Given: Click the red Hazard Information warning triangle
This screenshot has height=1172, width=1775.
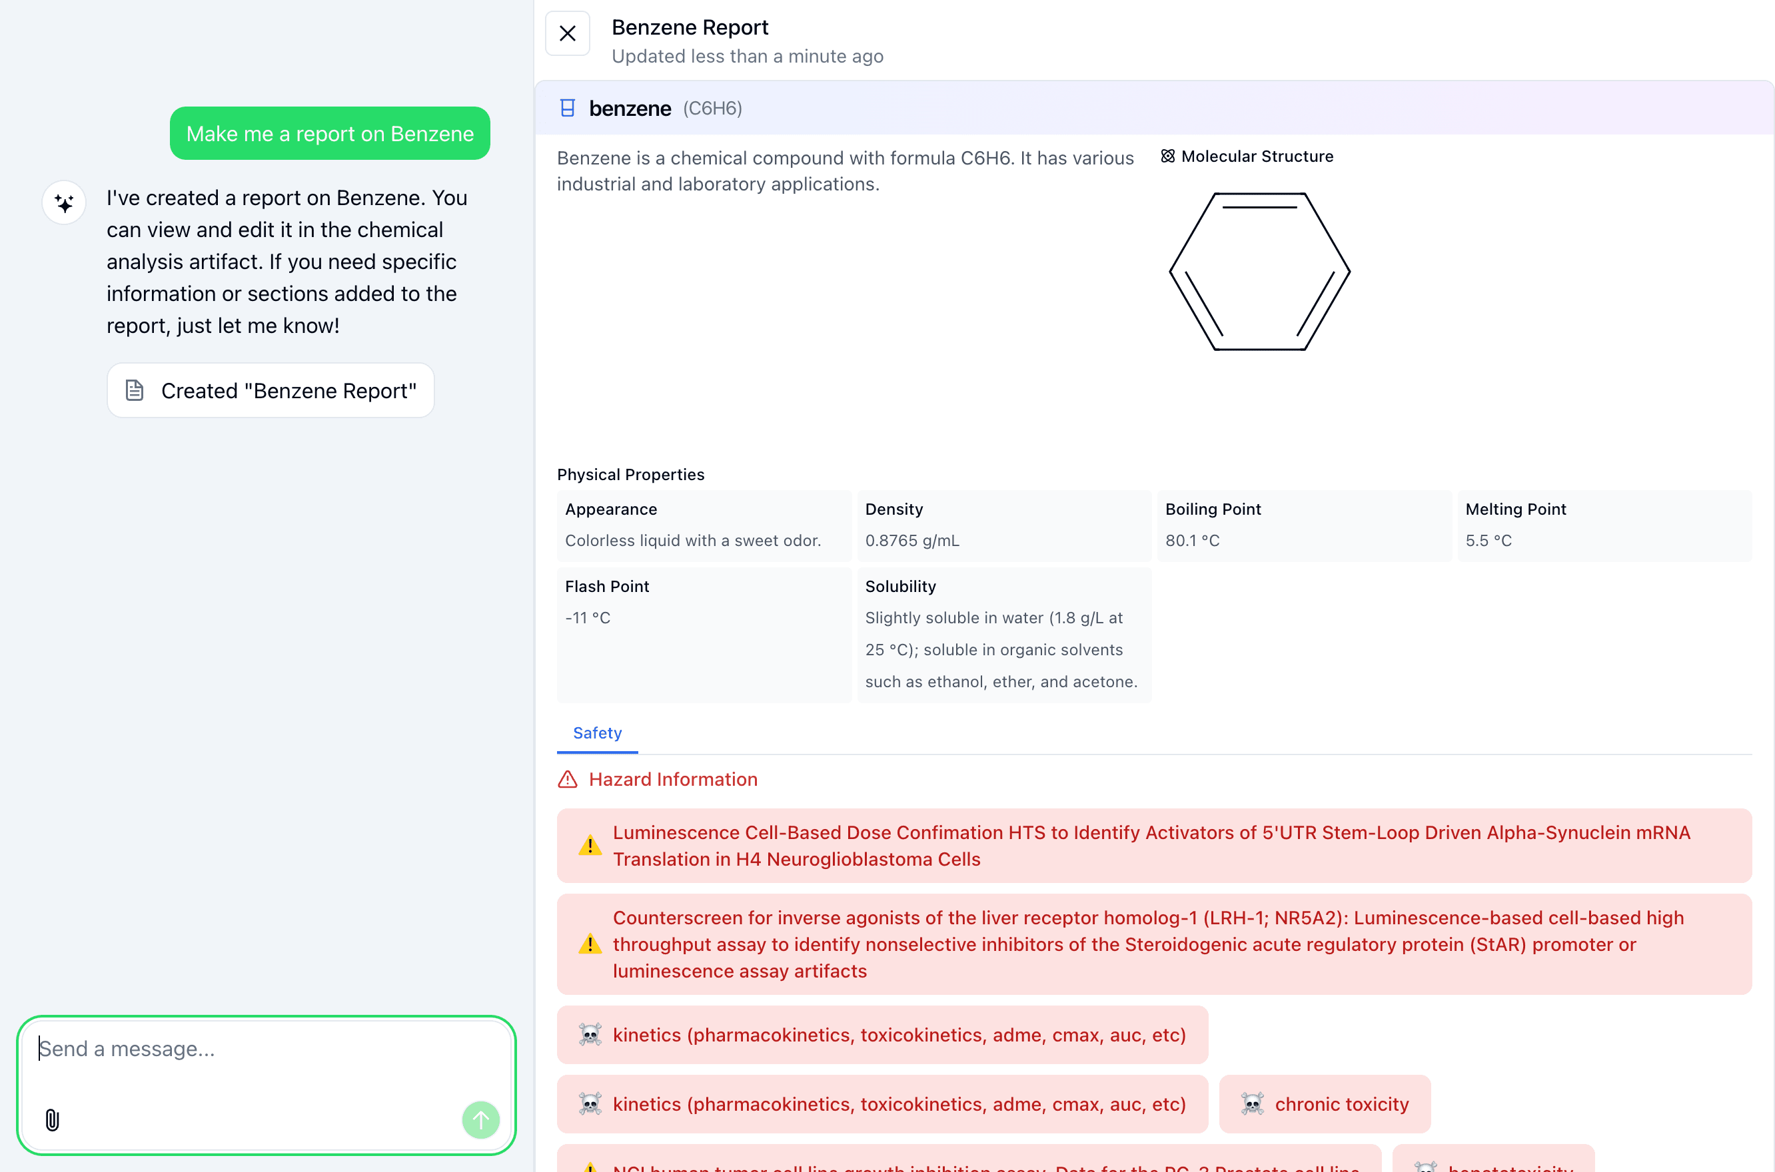Looking at the screenshot, I should [x=568, y=779].
